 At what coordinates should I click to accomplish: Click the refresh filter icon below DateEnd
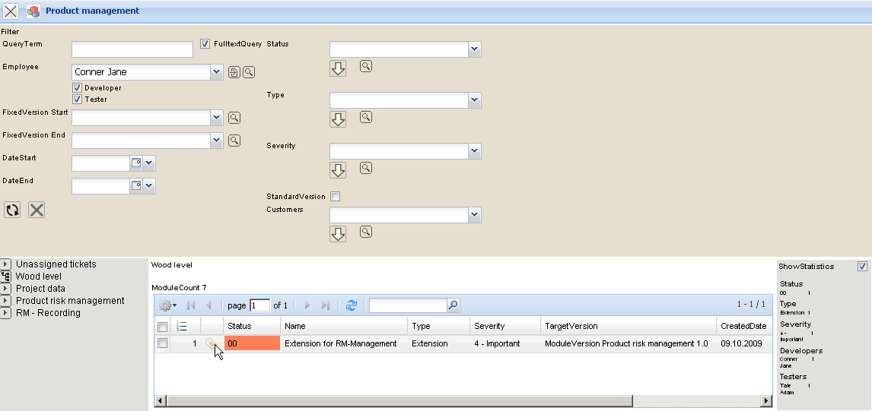click(x=12, y=210)
